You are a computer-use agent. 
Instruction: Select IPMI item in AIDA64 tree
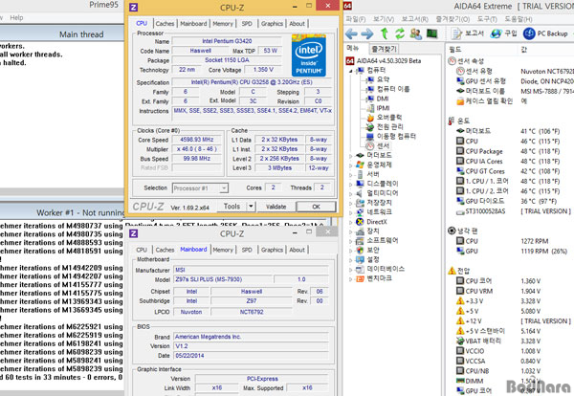pyautogui.click(x=378, y=108)
